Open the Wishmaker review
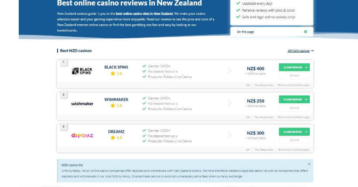 [x=294, y=108]
